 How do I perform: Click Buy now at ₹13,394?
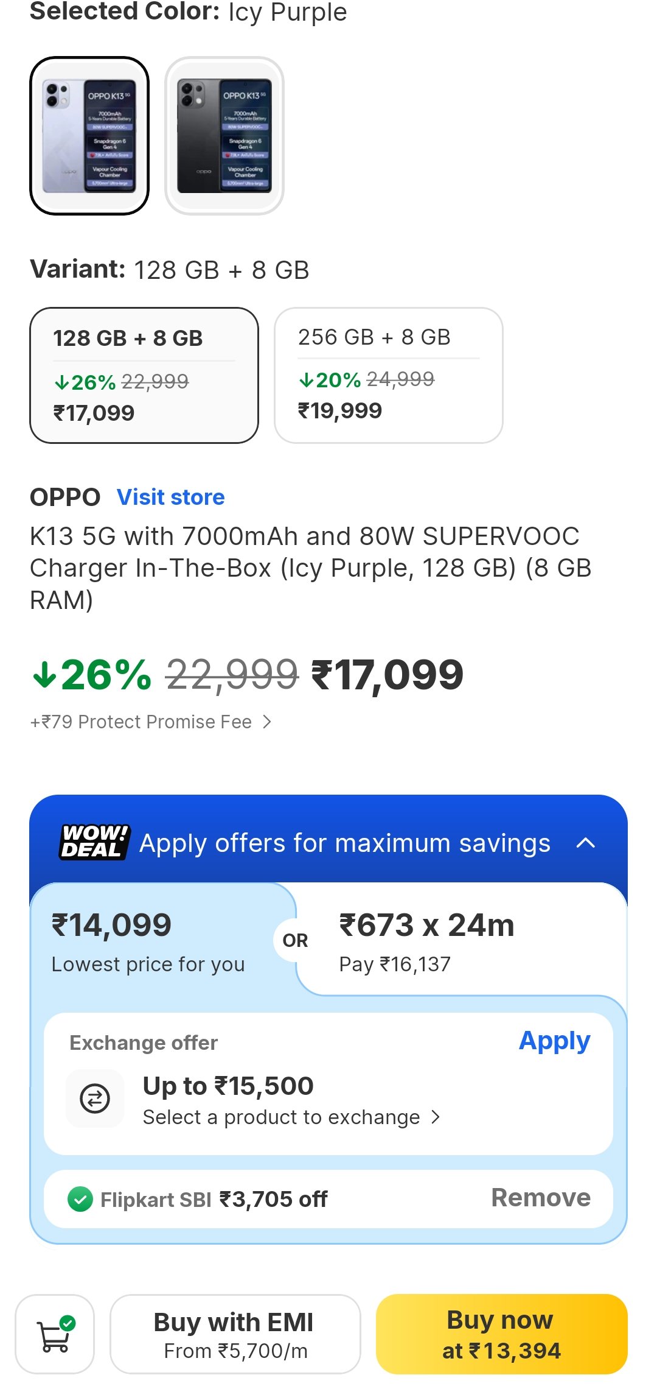coord(501,1334)
